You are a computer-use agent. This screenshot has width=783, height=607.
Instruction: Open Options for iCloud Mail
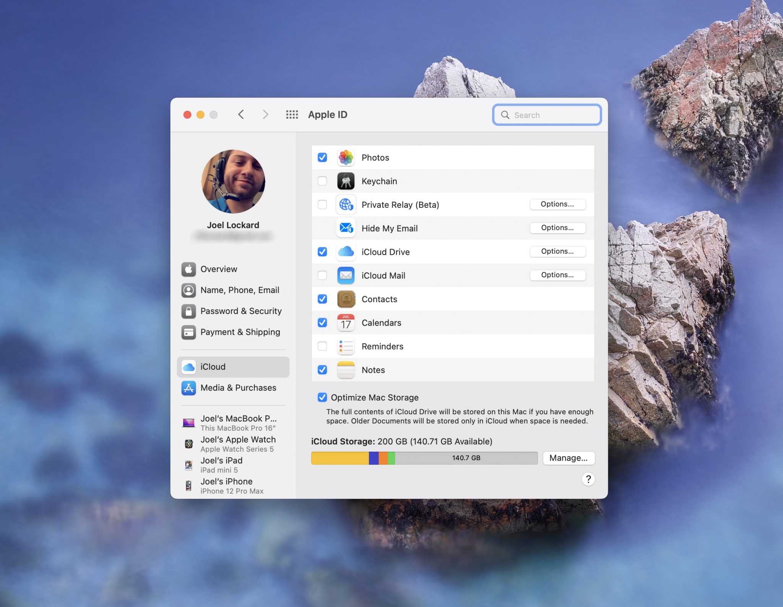point(557,275)
